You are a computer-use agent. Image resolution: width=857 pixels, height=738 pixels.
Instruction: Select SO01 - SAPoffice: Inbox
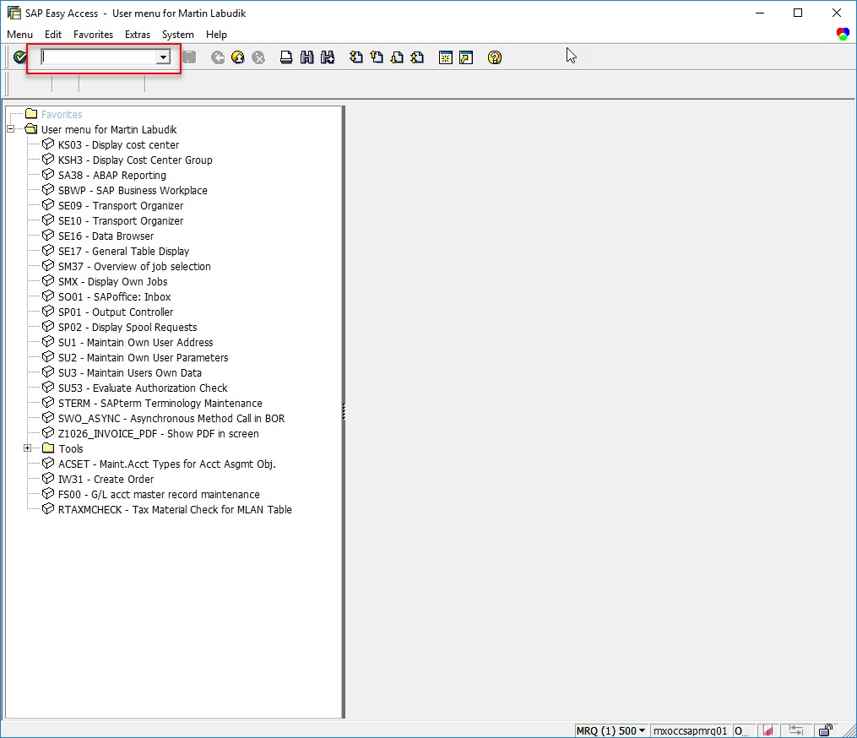click(x=114, y=297)
